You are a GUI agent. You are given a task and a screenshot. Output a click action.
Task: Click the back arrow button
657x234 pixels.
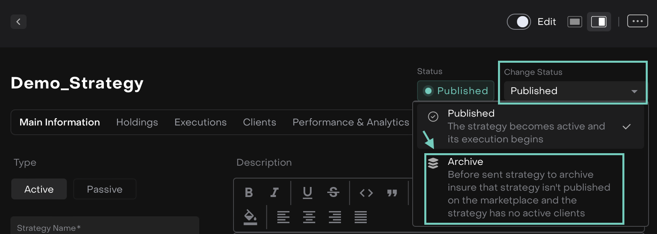point(19,22)
